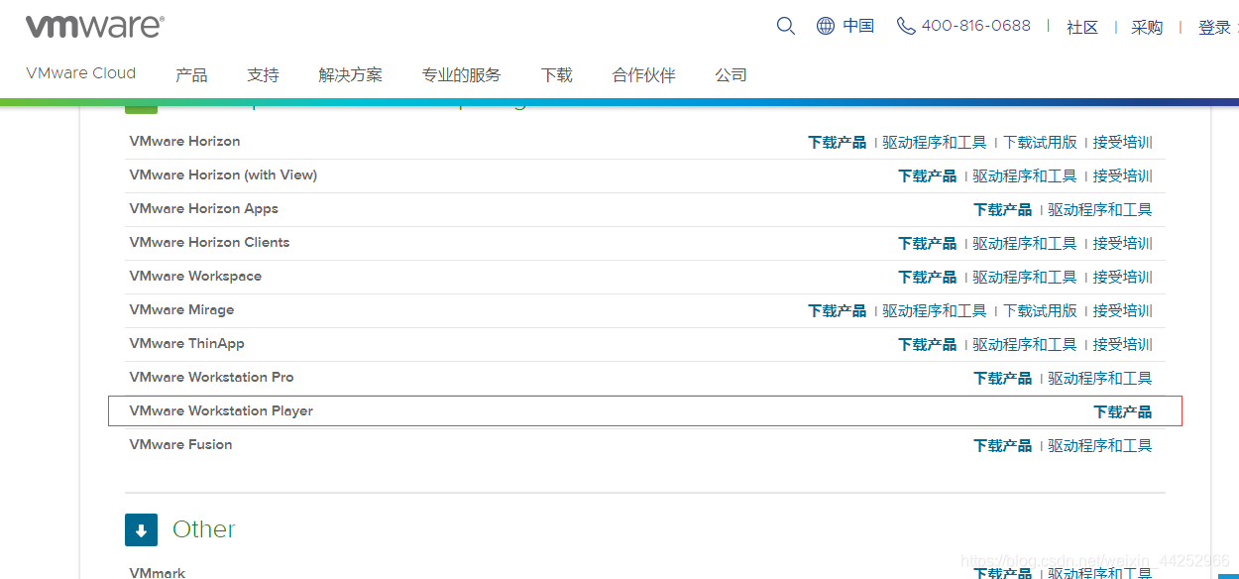Click the VMware ThinApp name
1239x579 pixels.
pos(186,343)
